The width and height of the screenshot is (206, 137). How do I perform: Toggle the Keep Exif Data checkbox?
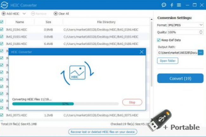pos(159,40)
